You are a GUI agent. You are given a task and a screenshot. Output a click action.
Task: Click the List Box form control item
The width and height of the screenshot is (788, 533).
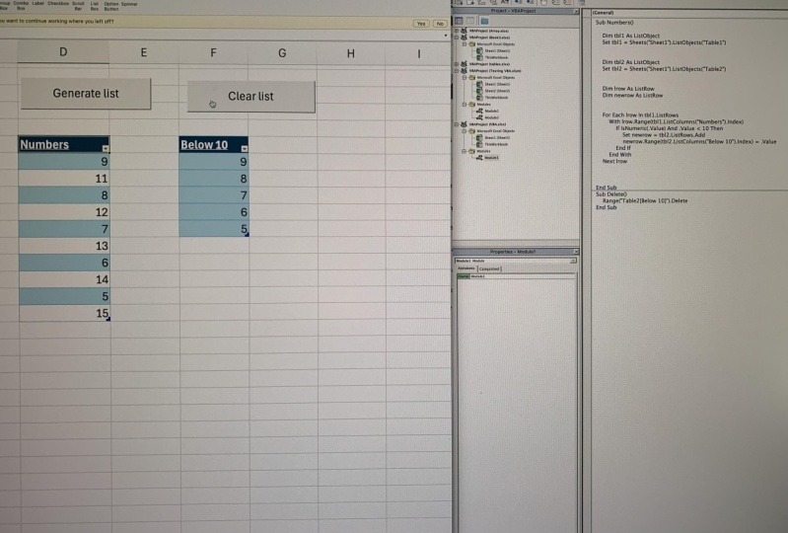pyautogui.click(x=95, y=6)
